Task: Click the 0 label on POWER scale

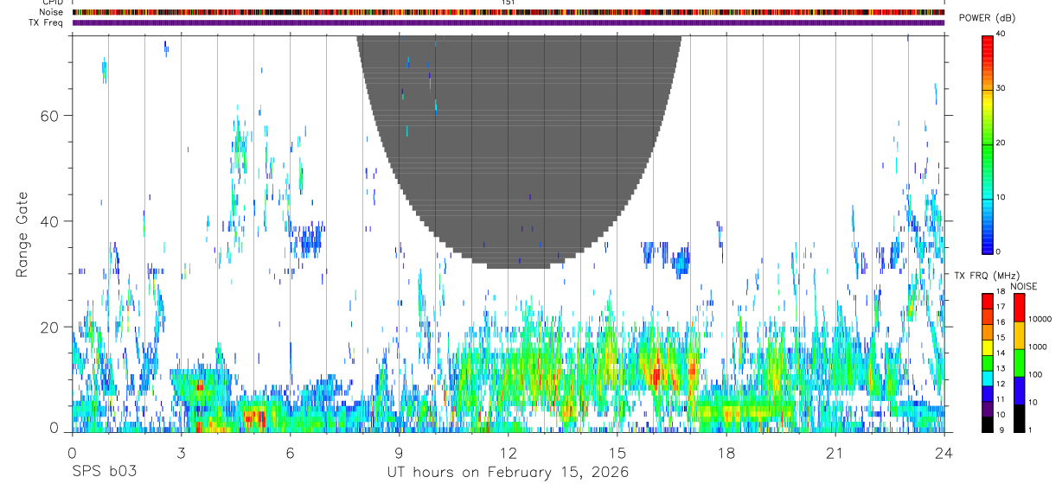Action: click(x=999, y=251)
